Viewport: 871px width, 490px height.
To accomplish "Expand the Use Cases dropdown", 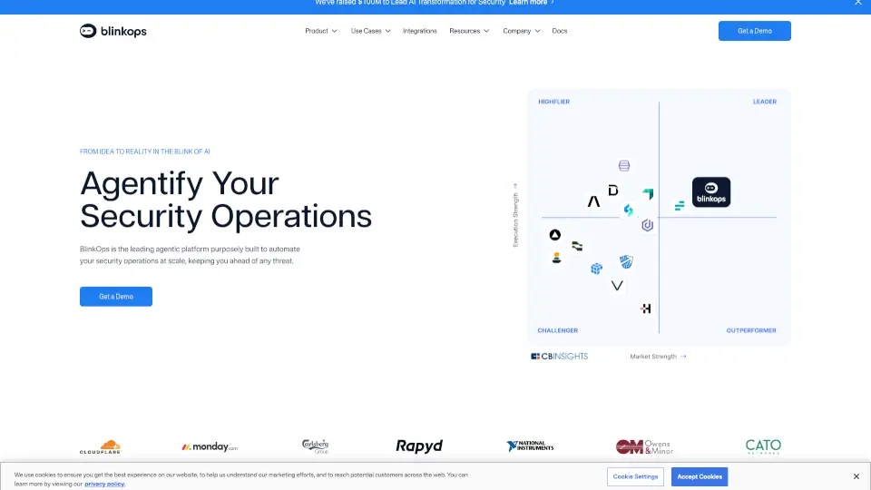I will (370, 31).
